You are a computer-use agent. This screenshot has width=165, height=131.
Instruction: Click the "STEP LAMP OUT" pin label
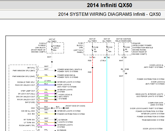pos(28,91)
